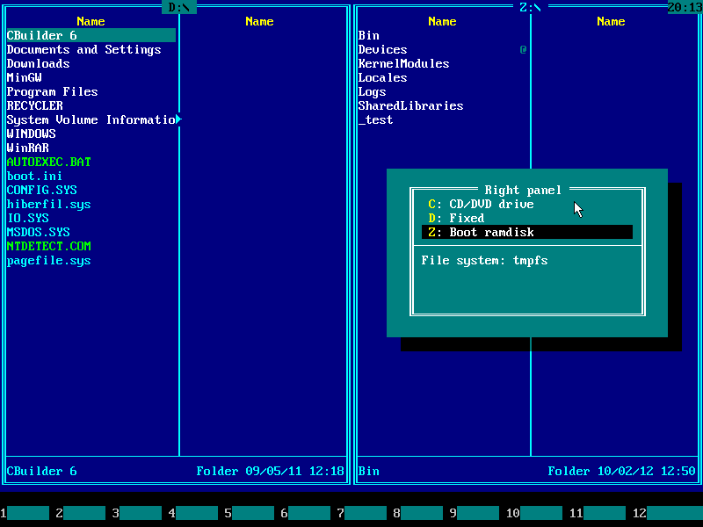Select the Downloads folder
The image size is (703, 527).
click(38, 63)
